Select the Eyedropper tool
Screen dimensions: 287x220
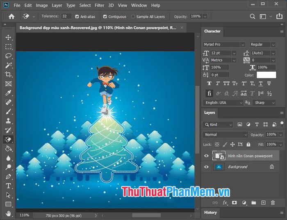tap(8, 93)
